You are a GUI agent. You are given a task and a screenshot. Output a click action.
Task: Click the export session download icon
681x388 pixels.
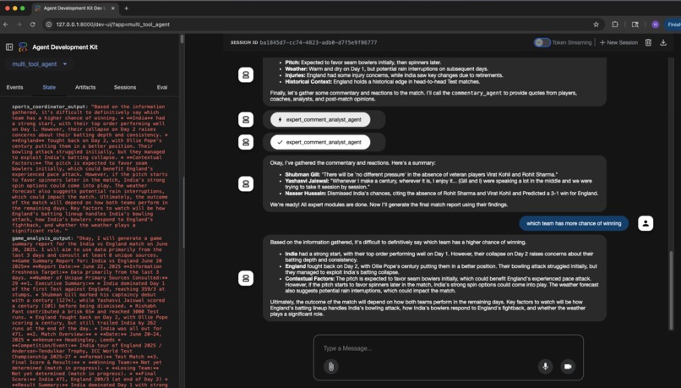tap(663, 42)
